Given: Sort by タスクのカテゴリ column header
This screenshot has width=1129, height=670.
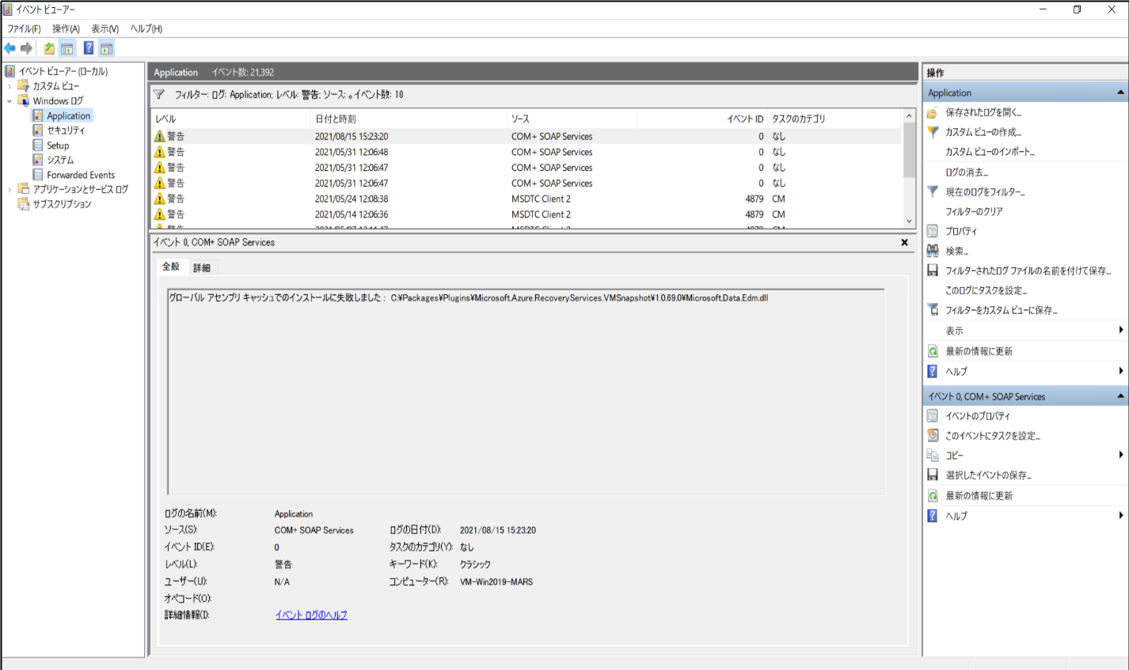Looking at the screenshot, I should 834,119.
